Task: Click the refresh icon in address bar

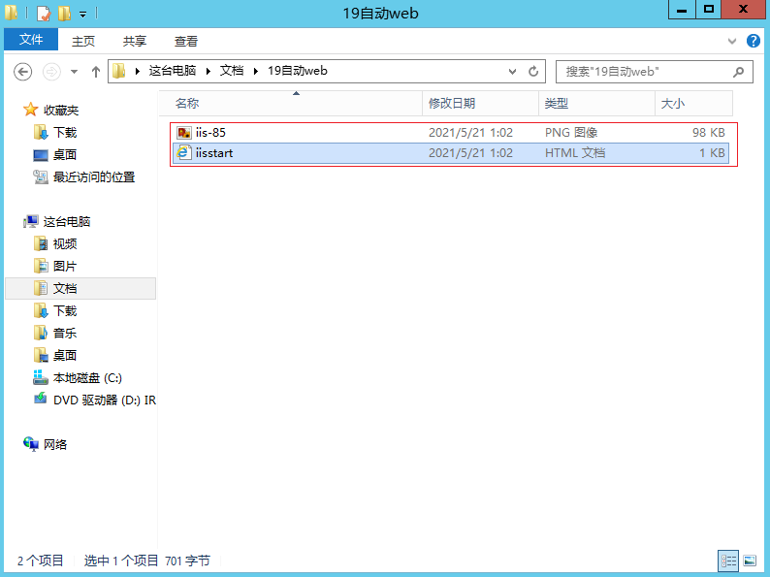Action: click(533, 72)
